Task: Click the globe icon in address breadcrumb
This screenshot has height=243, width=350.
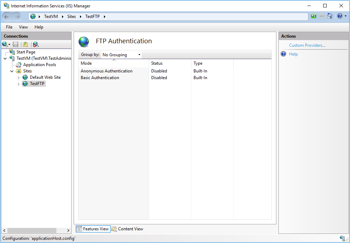Action: click(x=33, y=17)
